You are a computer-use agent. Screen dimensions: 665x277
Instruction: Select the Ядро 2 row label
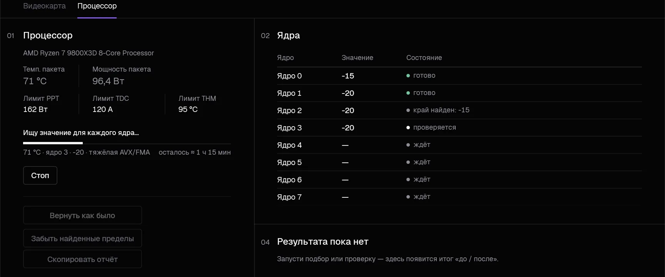click(289, 110)
